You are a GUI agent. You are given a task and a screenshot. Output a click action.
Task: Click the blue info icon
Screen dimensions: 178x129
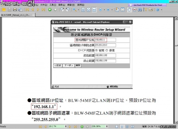[x=158, y=10]
